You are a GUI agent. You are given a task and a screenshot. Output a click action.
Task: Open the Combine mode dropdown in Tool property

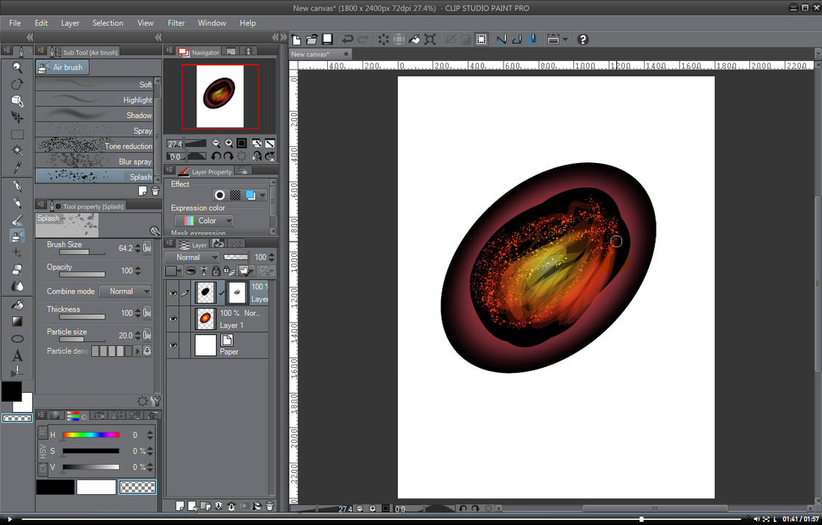tap(126, 292)
